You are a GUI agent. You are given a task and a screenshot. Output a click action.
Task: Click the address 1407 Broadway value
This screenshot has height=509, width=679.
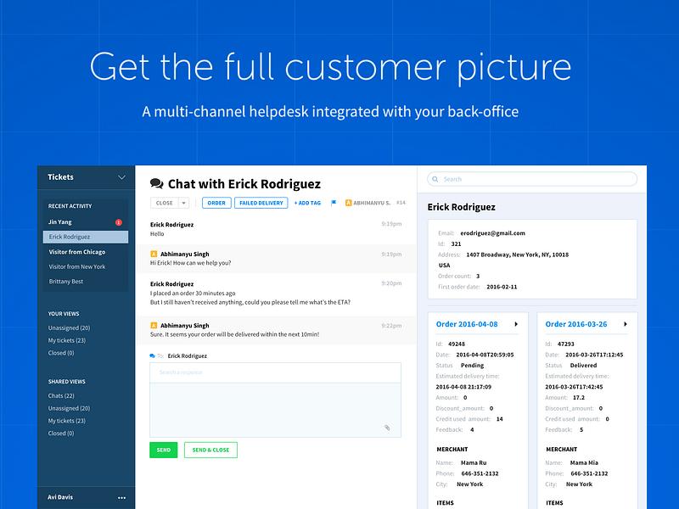click(518, 255)
